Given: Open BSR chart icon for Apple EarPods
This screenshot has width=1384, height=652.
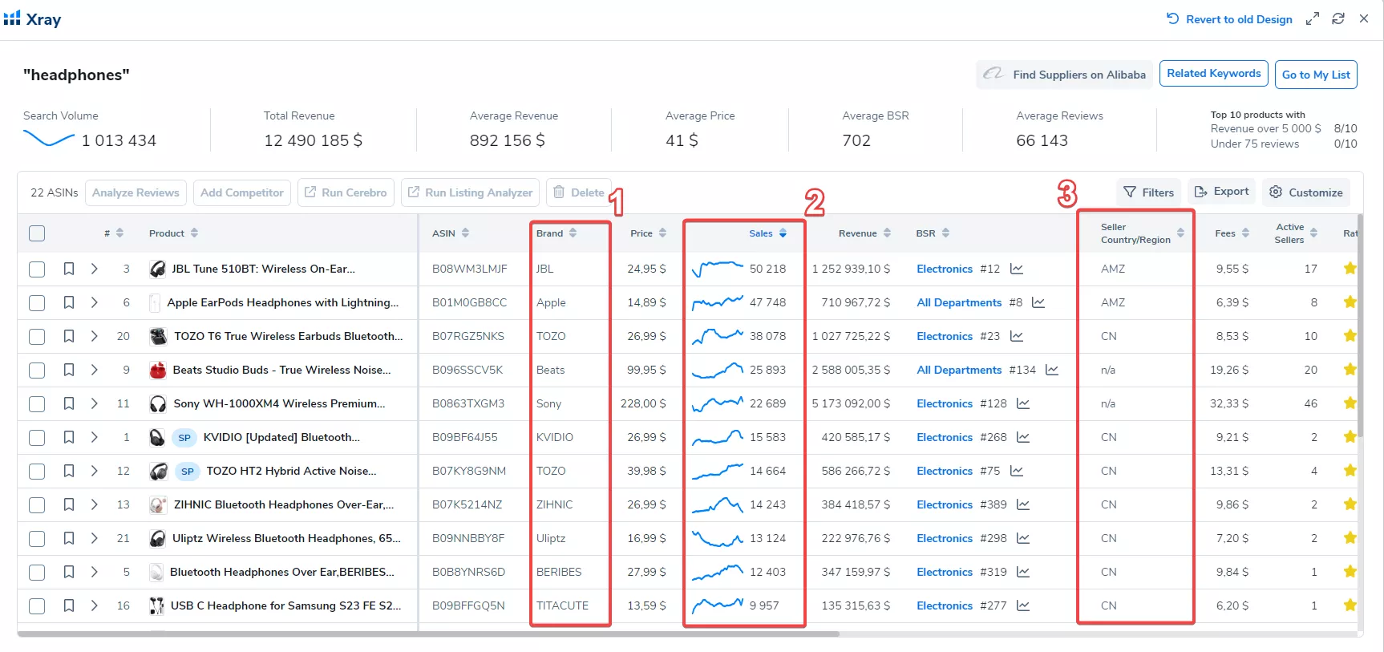Looking at the screenshot, I should 1038,302.
